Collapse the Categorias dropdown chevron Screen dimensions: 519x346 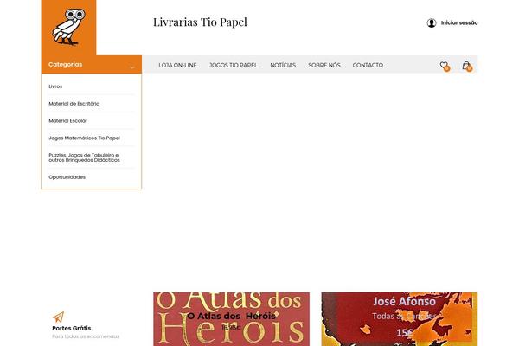(132, 67)
